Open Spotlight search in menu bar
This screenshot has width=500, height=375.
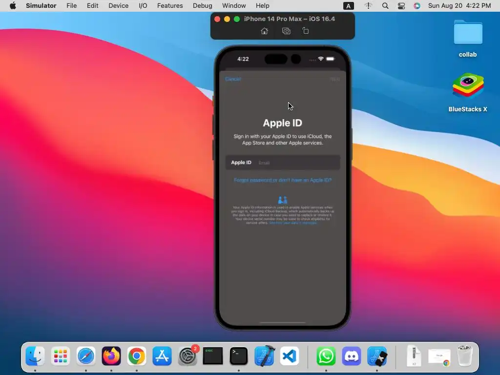385,6
